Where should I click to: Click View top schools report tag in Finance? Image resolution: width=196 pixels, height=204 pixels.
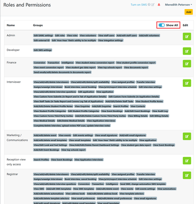(x=110, y=67)
